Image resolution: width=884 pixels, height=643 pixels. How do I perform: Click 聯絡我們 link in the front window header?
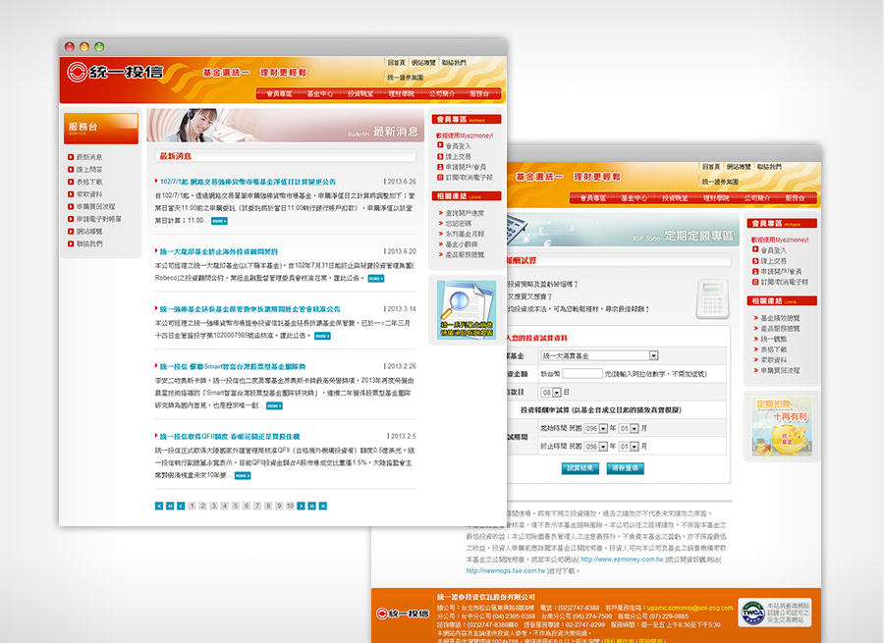point(454,63)
